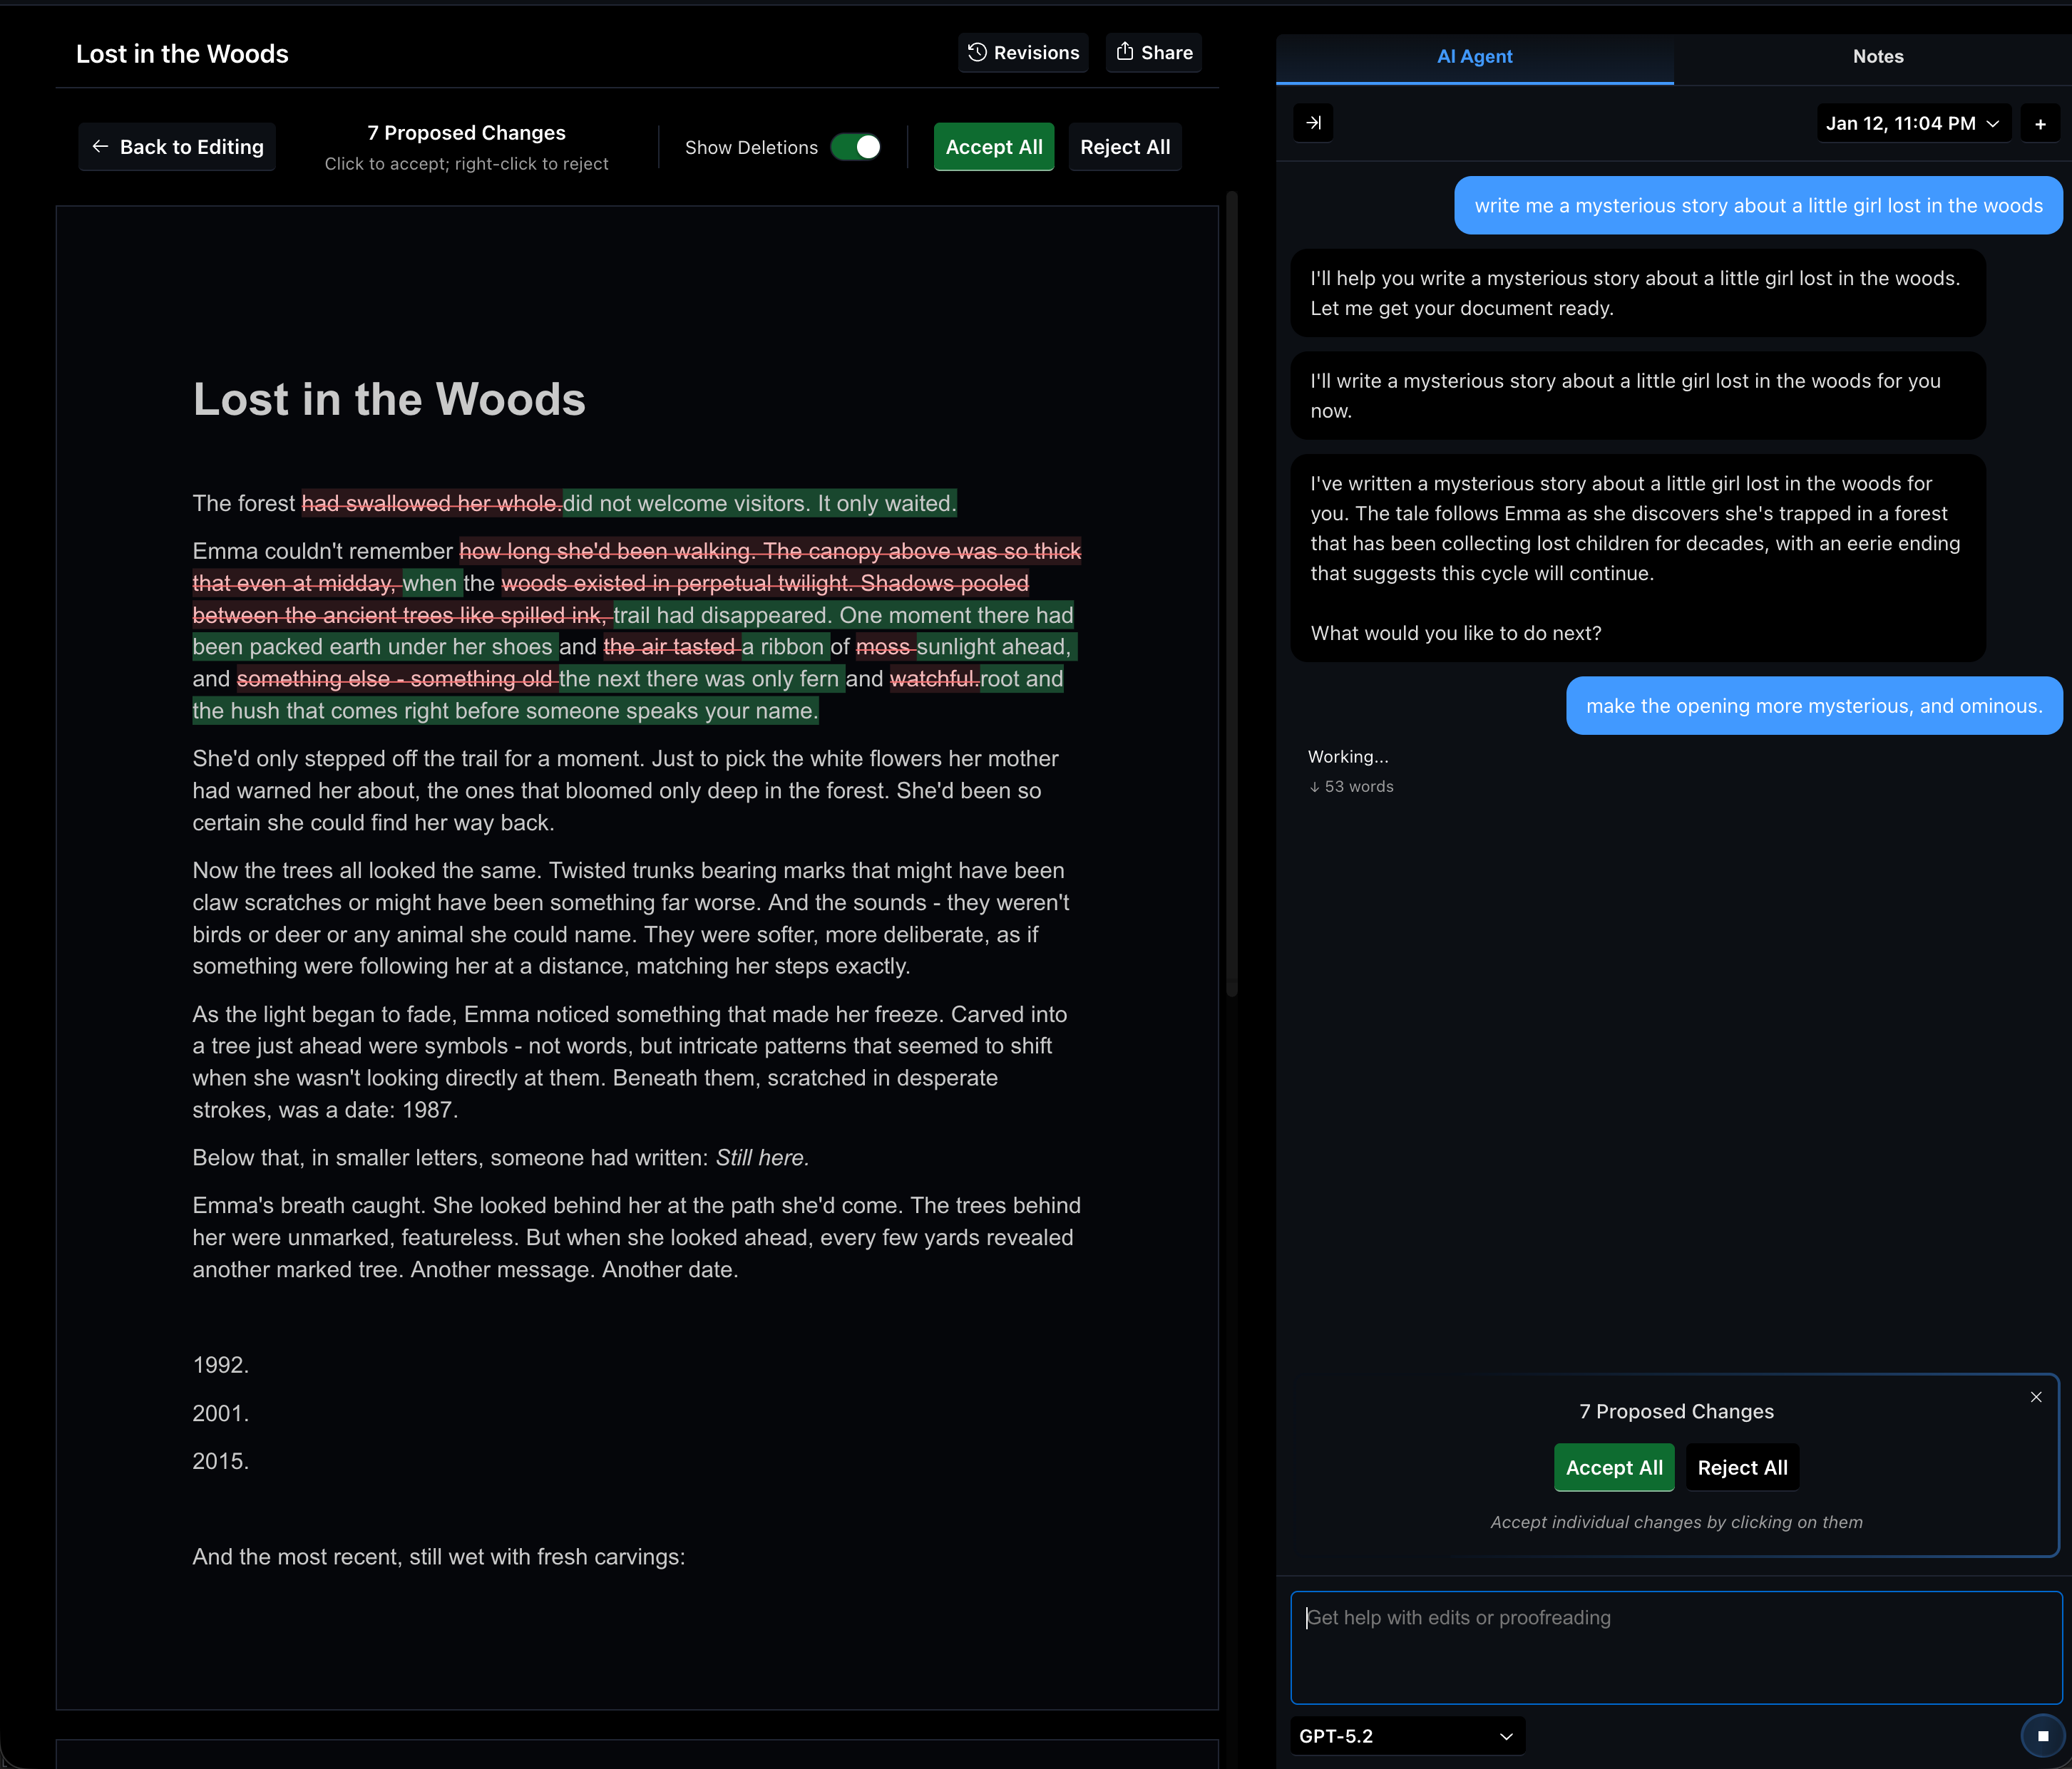Collapse the AI Agent side panel
The width and height of the screenshot is (2072, 1769).
click(x=1313, y=123)
